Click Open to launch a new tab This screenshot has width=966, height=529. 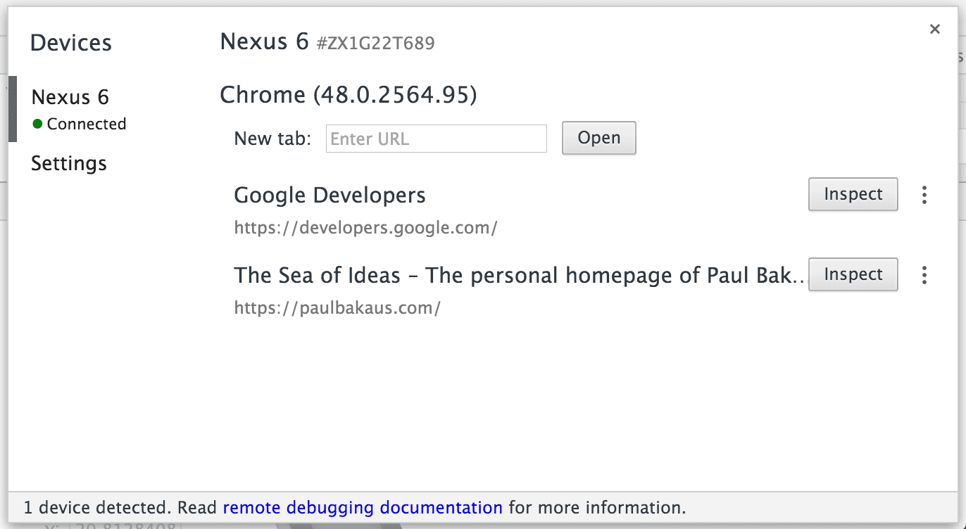[x=598, y=138]
